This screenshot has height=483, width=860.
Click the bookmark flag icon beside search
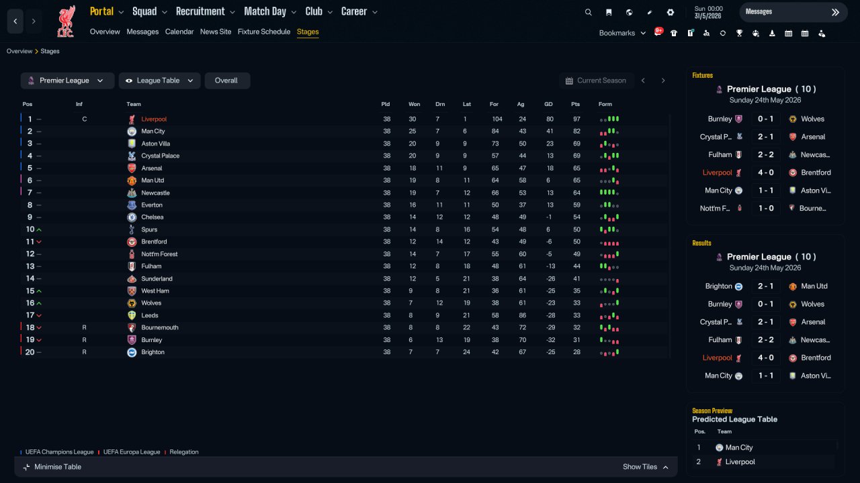(x=609, y=12)
